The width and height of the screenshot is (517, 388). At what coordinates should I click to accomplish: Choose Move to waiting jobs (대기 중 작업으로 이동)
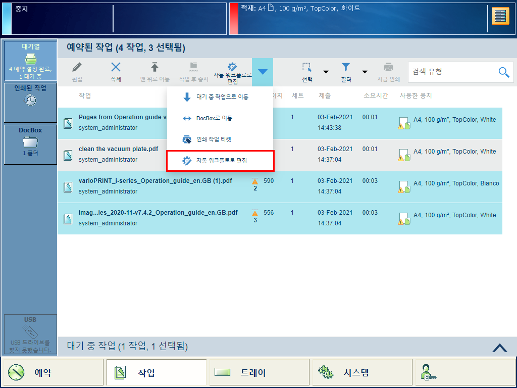pyautogui.click(x=220, y=97)
